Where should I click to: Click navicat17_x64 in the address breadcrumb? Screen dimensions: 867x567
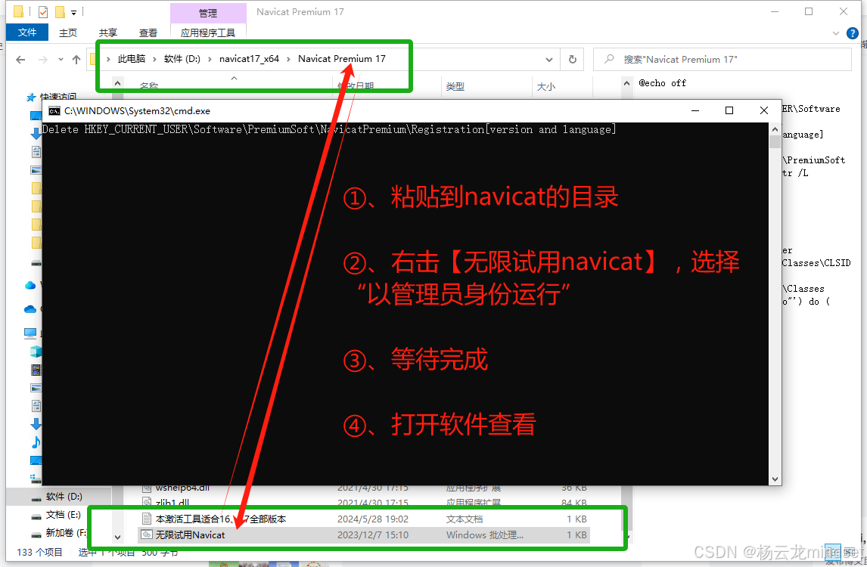[x=249, y=58]
